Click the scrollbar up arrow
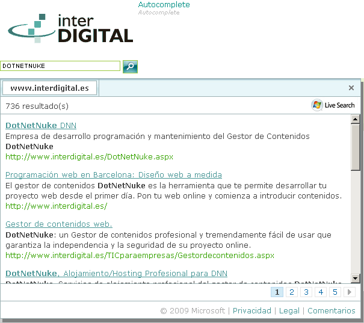 (355, 119)
